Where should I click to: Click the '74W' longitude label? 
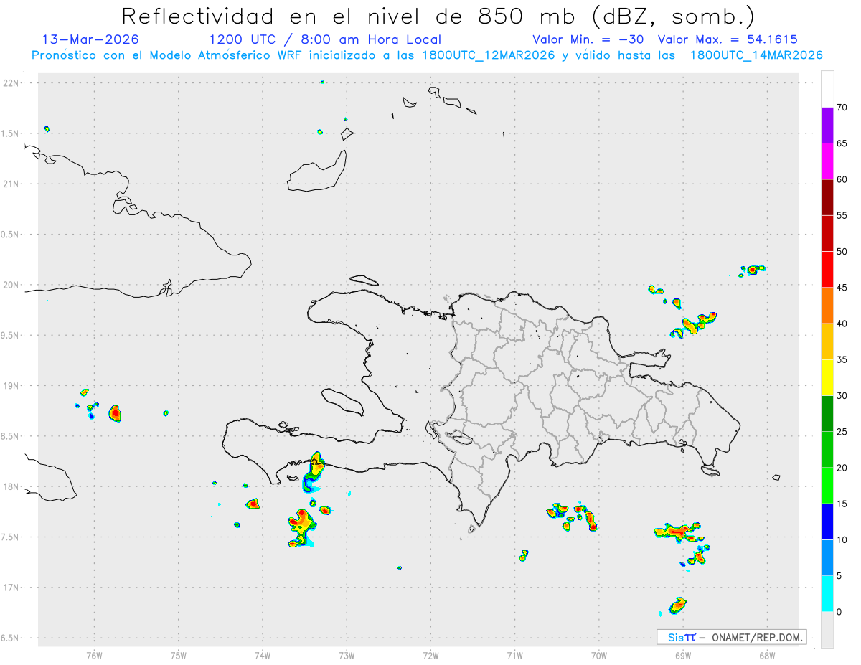[262, 655]
